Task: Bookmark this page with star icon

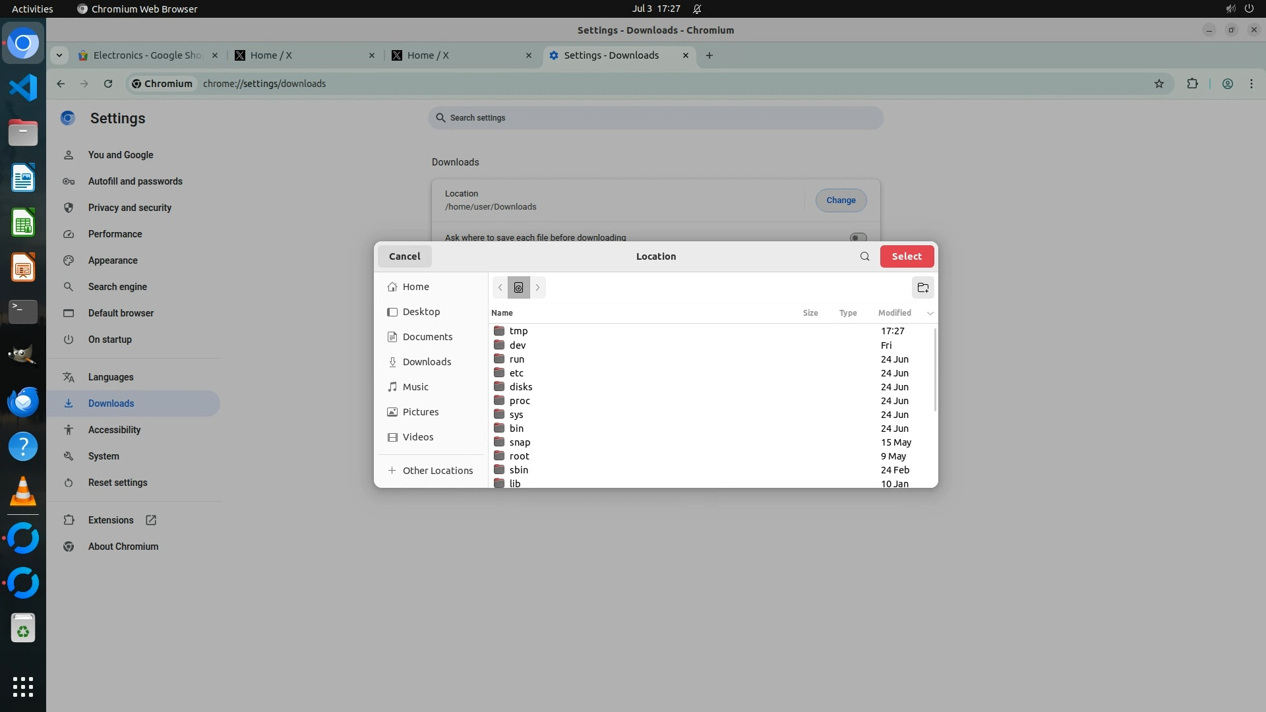Action: [x=1159, y=84]
